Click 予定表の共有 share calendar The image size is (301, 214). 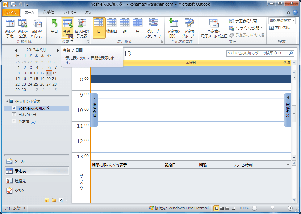click(243, 21)
